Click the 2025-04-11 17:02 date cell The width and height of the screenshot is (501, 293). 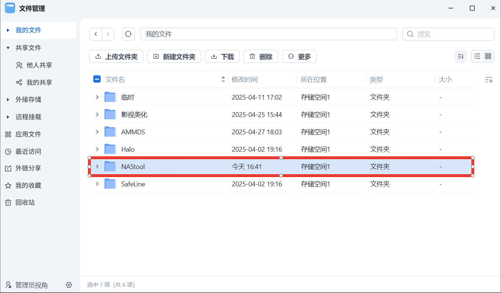257,97
